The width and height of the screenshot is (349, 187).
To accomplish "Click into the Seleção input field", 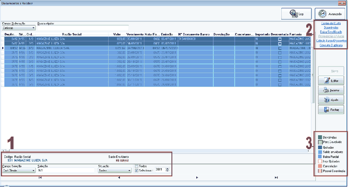I will click(x=66, y=170).
